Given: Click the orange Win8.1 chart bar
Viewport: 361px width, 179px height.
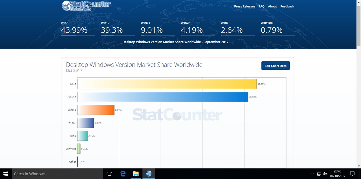Looking at the screenshot, I should pos(96,110).
